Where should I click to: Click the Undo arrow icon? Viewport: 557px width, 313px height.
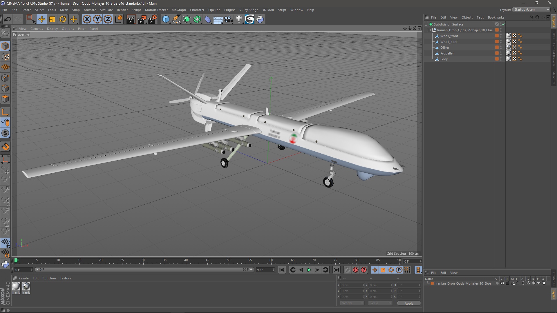point(8,19)
